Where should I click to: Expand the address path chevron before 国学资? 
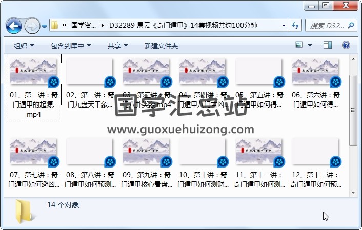(x=65, y=25)
